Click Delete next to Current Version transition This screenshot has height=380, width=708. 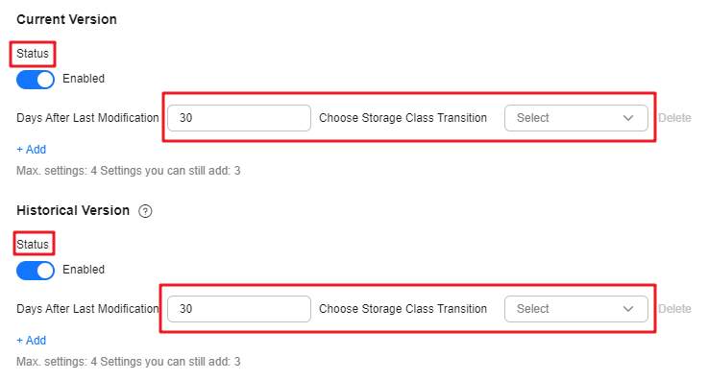[674, 118]
